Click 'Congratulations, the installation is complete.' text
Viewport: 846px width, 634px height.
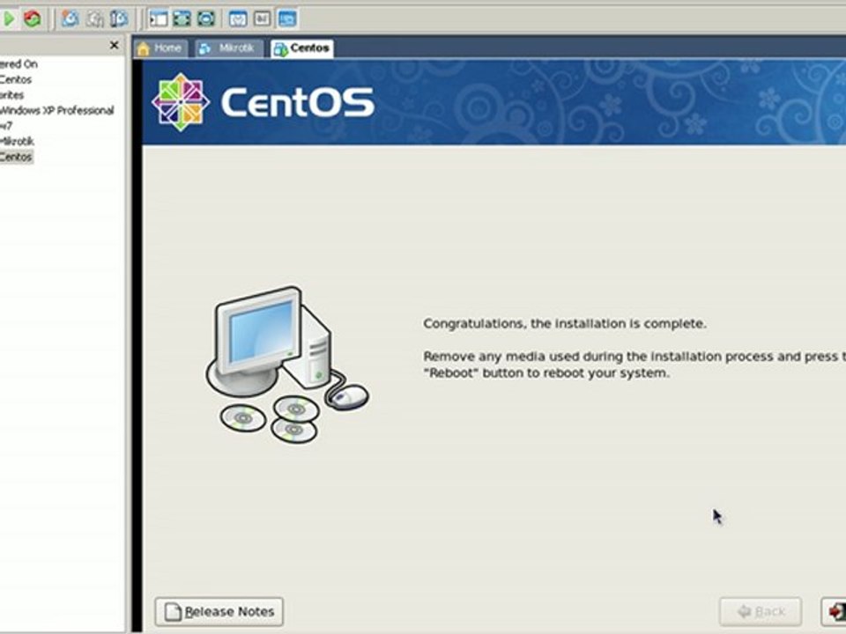[564, 323]
